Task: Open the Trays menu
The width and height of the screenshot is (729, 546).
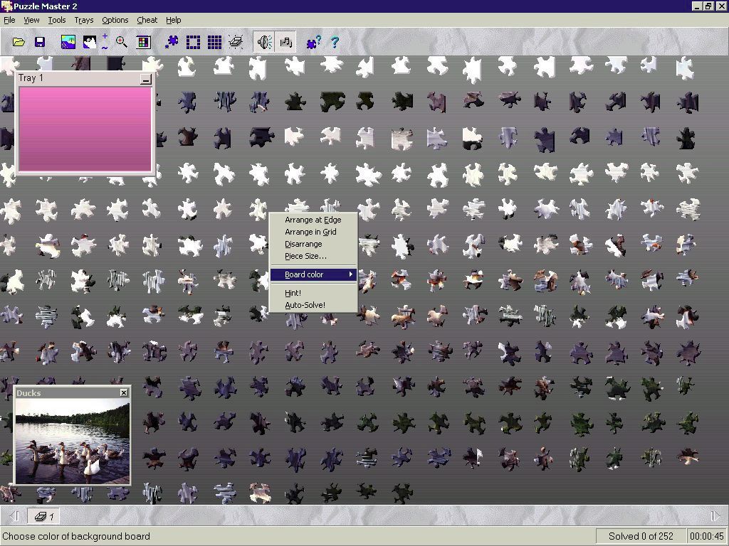Action: pos(84,20)
